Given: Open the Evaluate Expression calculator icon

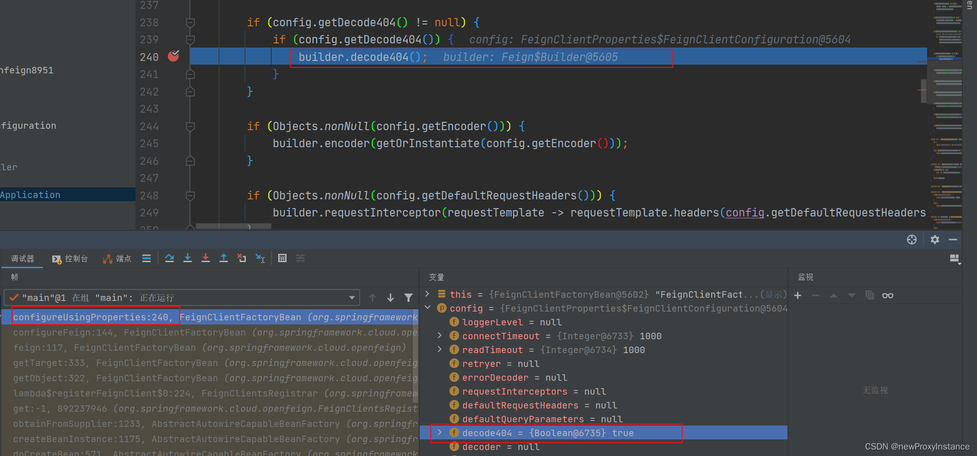Looking at the screenshot, I should click(x=282, y=258).
